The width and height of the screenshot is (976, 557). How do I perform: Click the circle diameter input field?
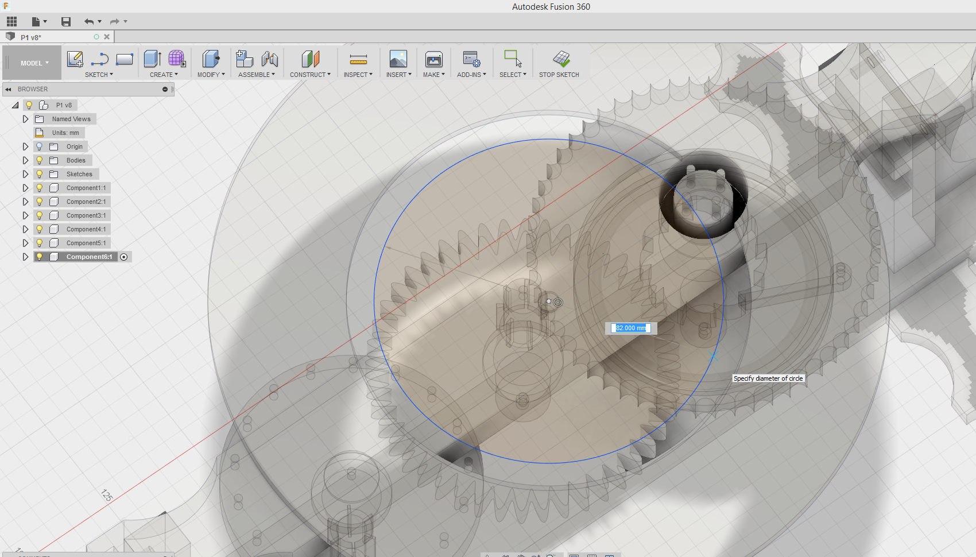click(x=630, y=328)
